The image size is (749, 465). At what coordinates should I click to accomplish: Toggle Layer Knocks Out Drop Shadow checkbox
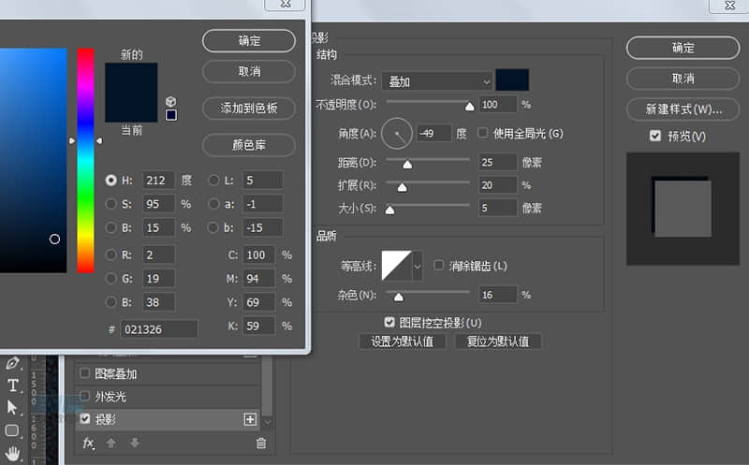pyautogui.click(x=389, y=322)
